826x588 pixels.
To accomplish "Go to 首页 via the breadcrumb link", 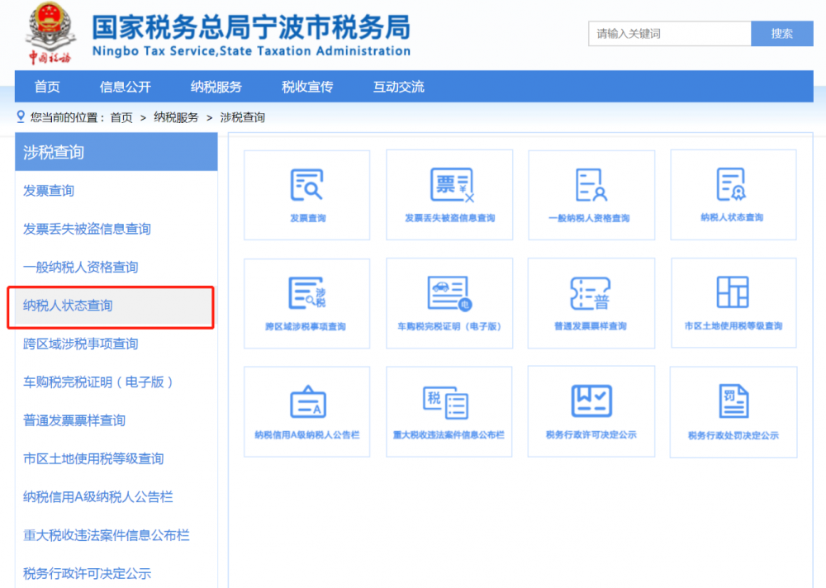I will pos(120,117).
